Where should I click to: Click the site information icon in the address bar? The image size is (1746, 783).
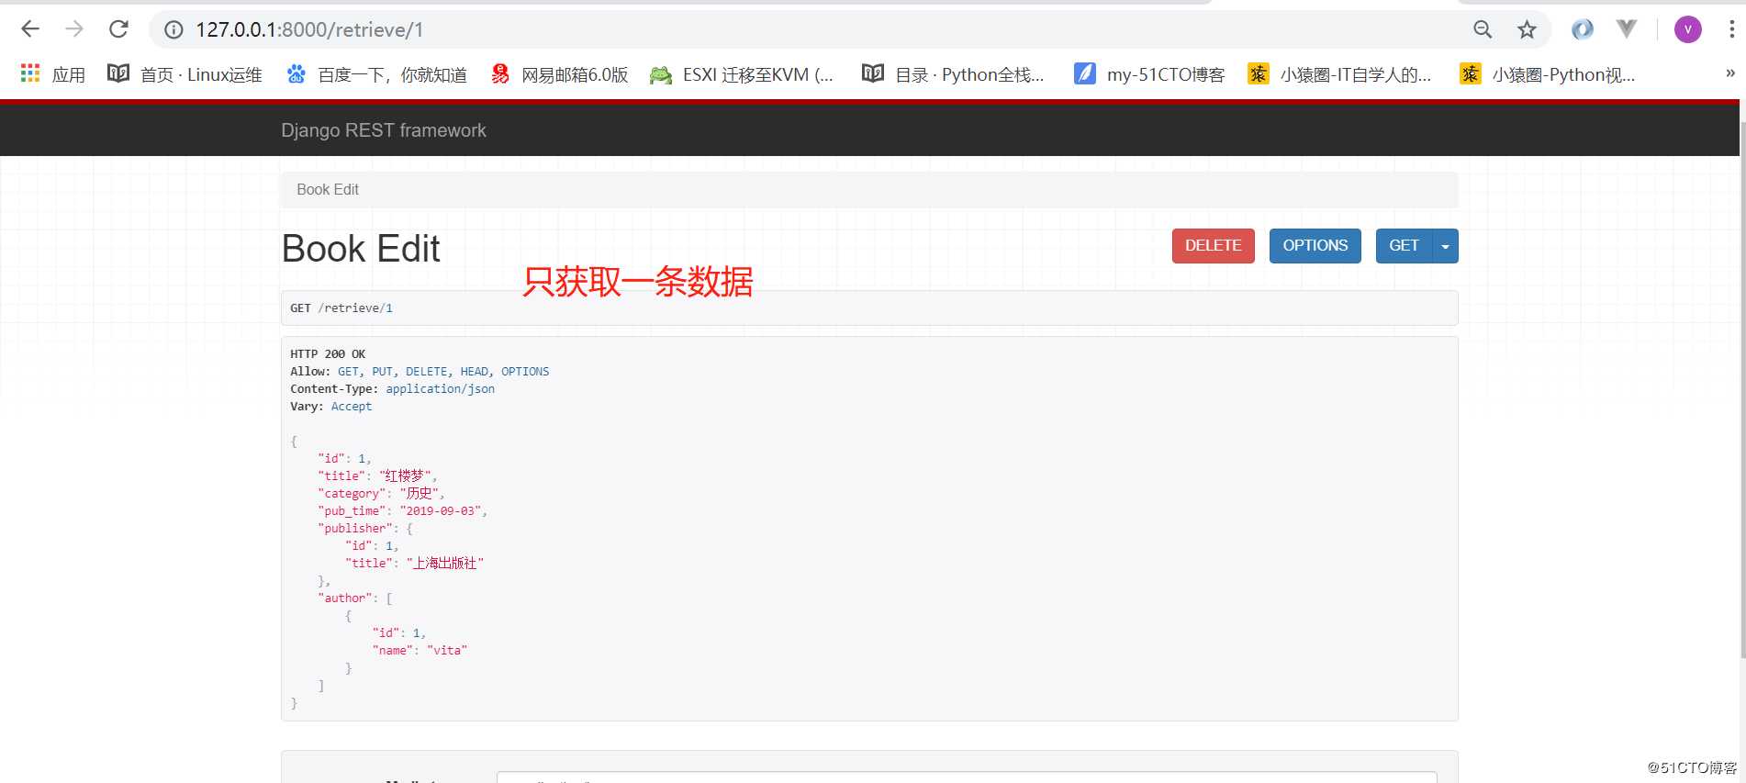[173, 30]
